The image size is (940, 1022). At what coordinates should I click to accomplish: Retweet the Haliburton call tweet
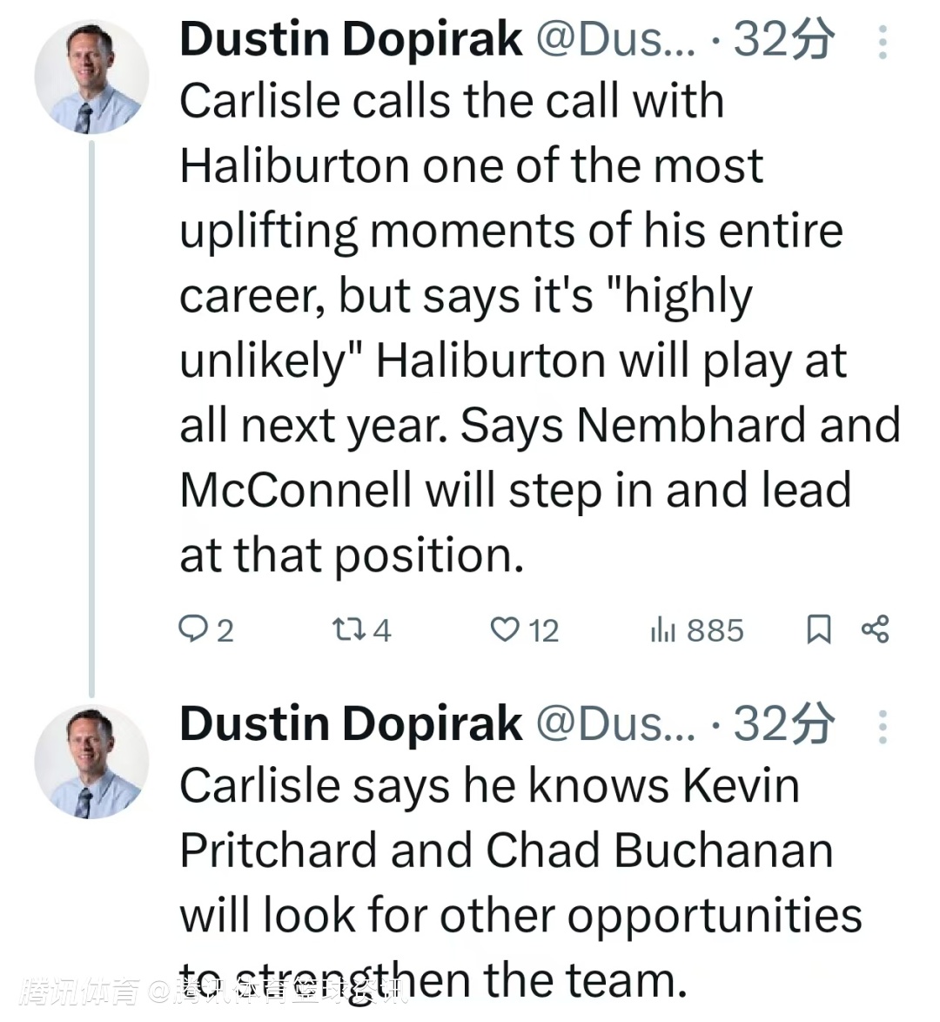click(347, 629)
